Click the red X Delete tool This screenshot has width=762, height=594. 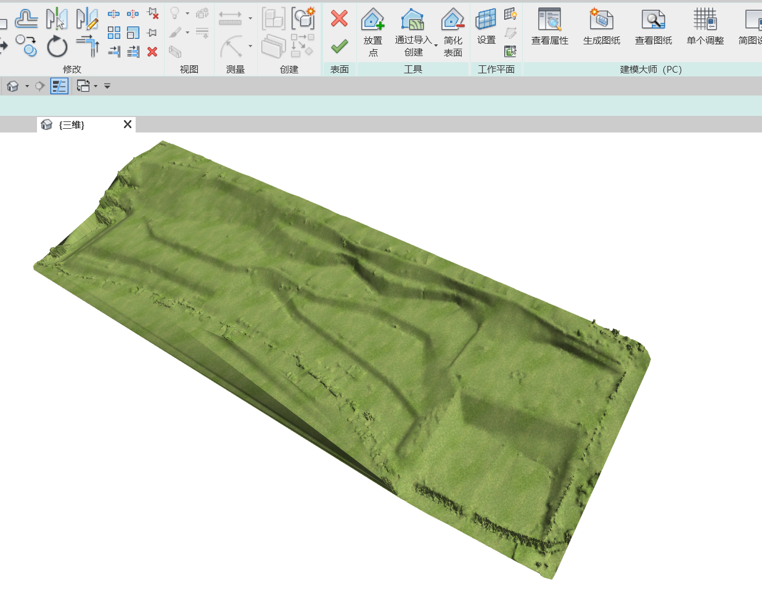[152, 52]
